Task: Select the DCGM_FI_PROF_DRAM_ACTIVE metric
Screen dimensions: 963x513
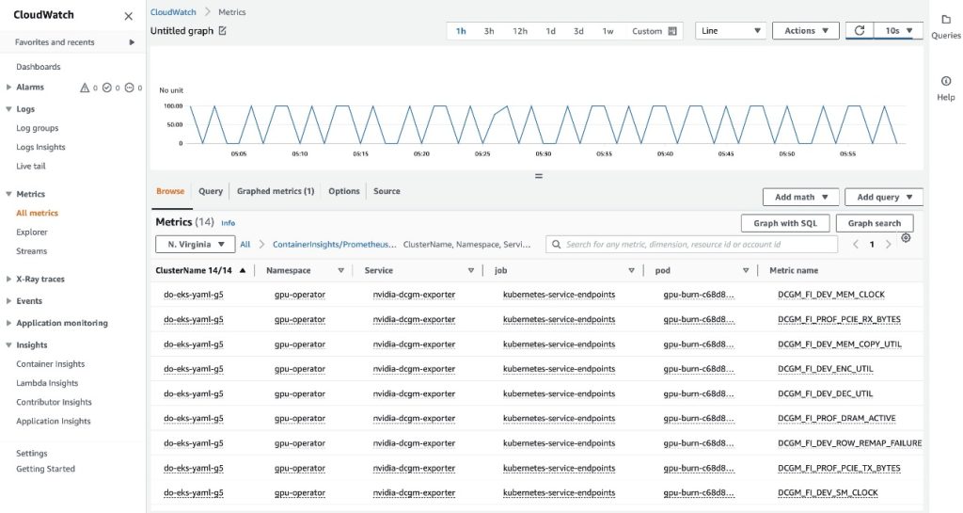Action: (x=836, y=418)
